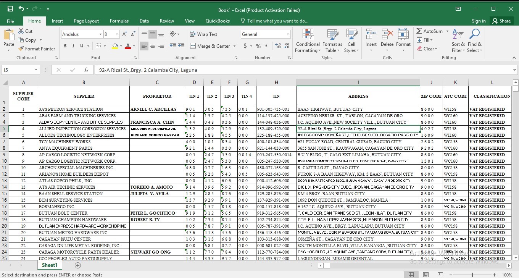Switch to the Page Layout tab

coord(86,21)
